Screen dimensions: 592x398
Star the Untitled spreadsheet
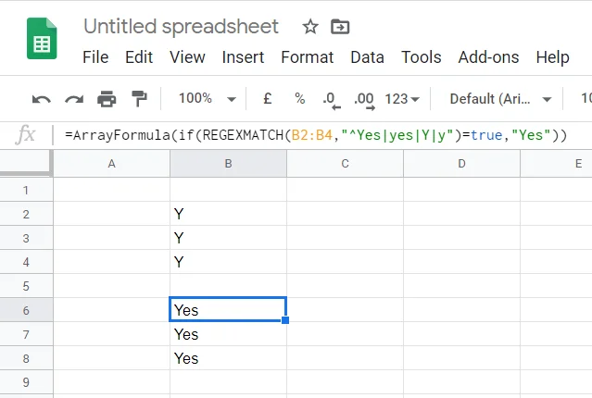pyautogui.click(x=310, y=26)
